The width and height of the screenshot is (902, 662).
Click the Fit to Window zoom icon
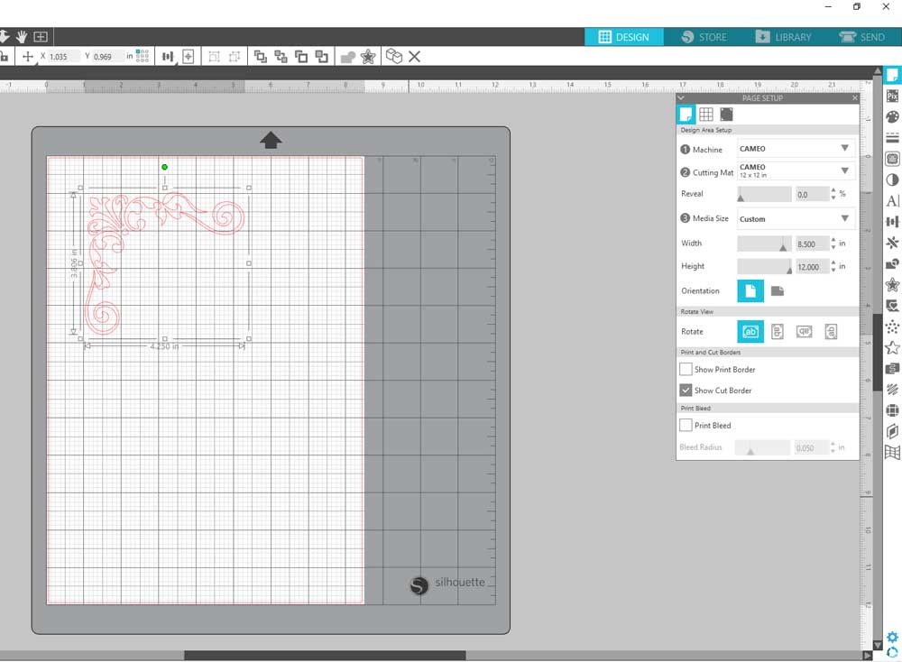(41, 37)
